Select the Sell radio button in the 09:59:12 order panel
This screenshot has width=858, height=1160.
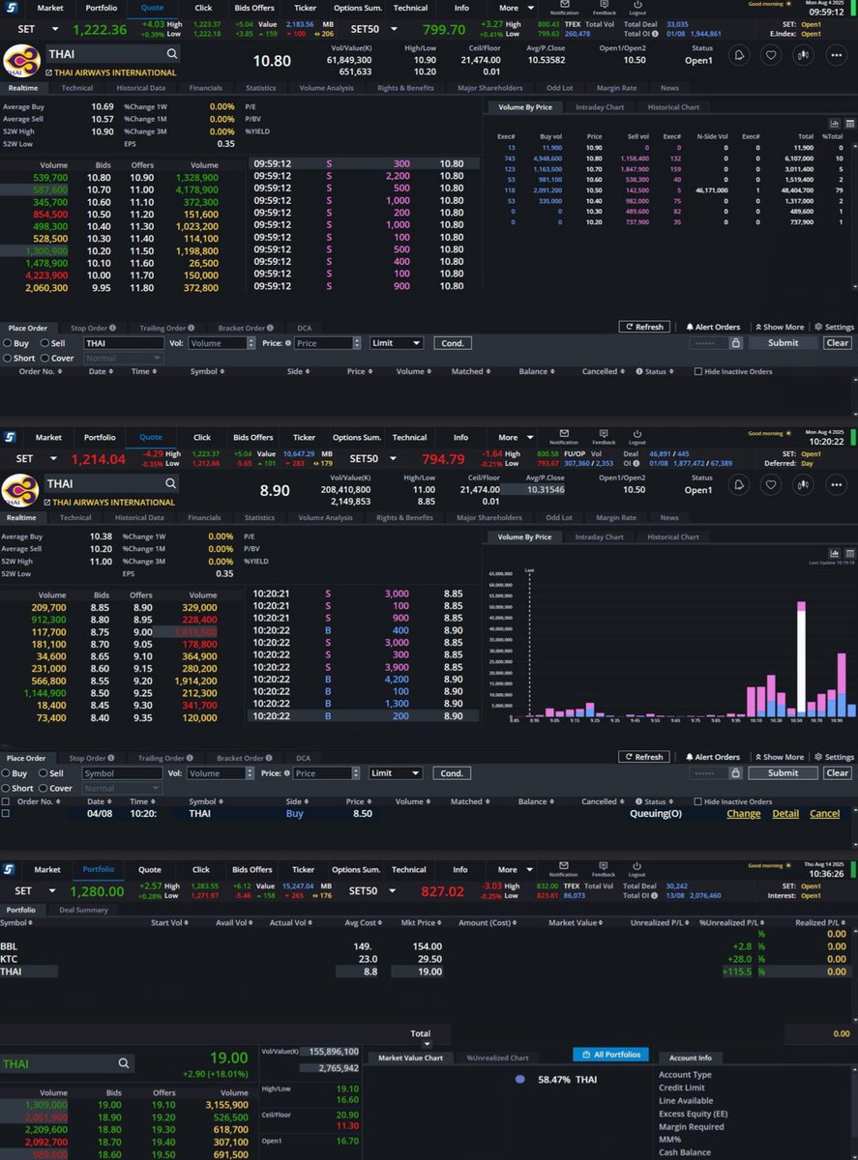pyautogui.click(x=44, y=343)
